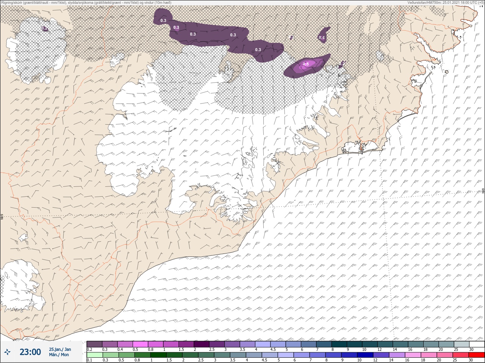Select upper legend swatch between 0.5 and 0.8
This screenshot has height=363, width=485.
pos(140,344)
